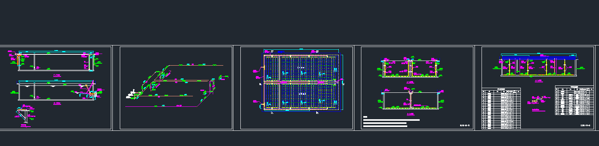Select upper section drawing in fourth sheet
Viewport: 599px width, 146px height.
click(410, 68)
